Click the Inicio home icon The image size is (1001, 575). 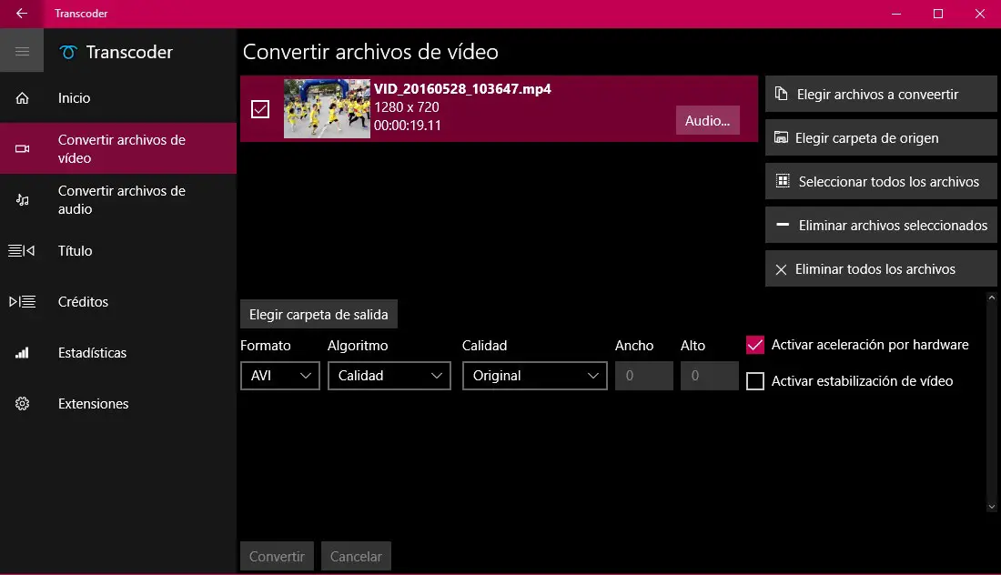tap(23, 98)
